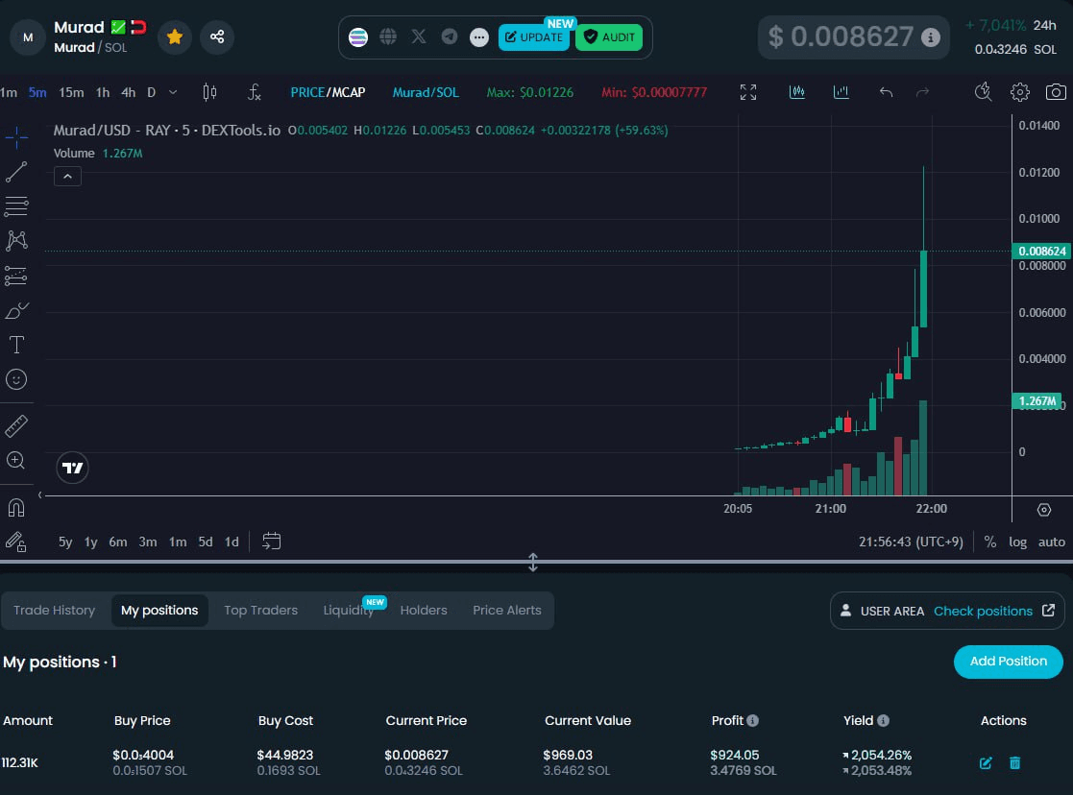Toggle PRICE/MCAP chart mode
Screen dimensions: 1073x795
click(328, 92)
